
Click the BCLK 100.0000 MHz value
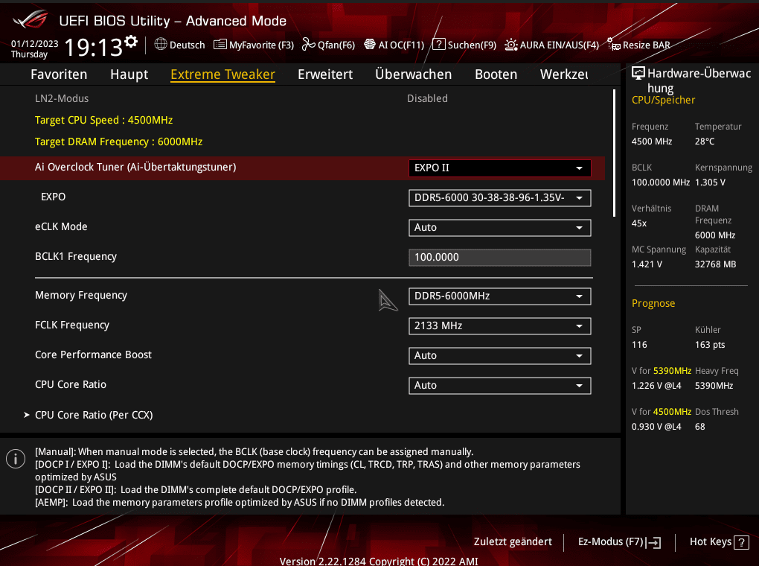point(660,182)
